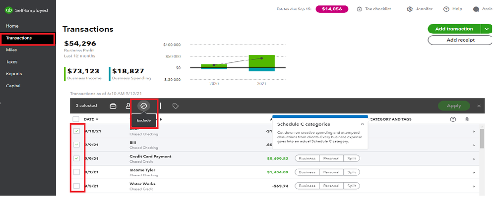495x204 pixels.
Task: Open Taxes in sidebar
Action: coord(12,62)
